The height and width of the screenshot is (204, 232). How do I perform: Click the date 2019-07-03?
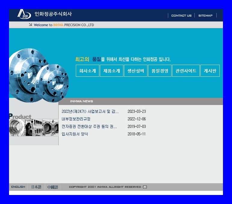coord(137,126)
